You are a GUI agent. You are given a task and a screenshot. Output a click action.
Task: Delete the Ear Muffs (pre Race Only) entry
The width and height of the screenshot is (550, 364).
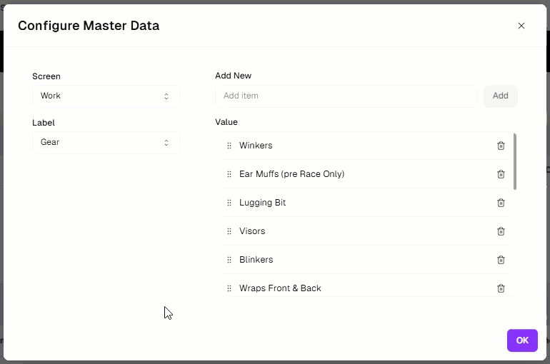tap(501, 174)
